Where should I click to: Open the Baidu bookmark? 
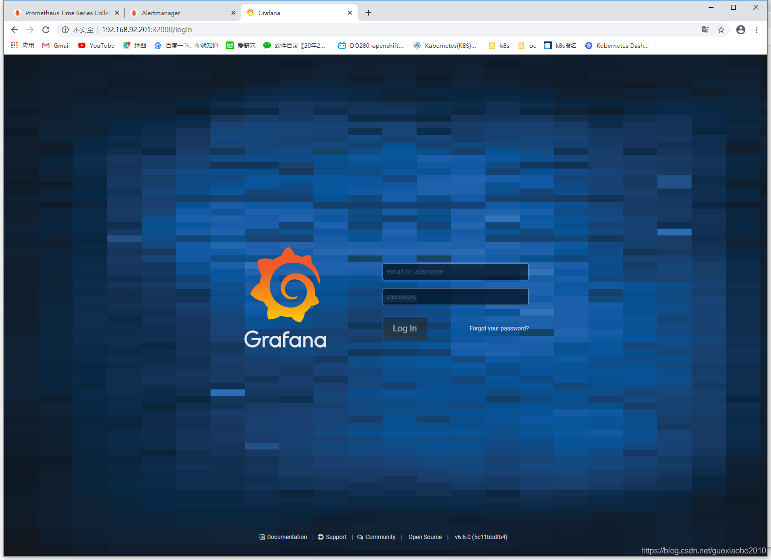186,45
